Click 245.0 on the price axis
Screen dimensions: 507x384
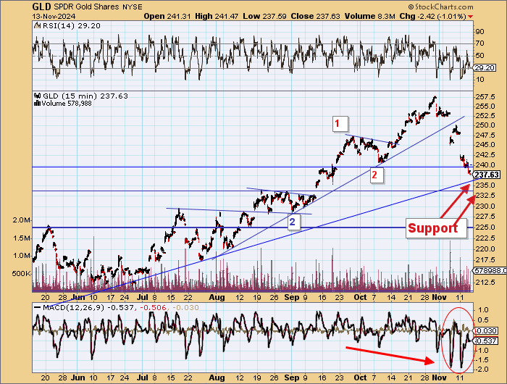485,145
